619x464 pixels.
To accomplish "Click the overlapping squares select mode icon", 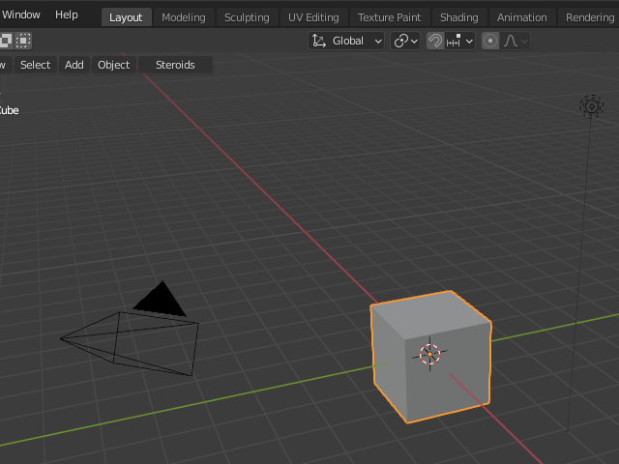I will pos(6,40).
